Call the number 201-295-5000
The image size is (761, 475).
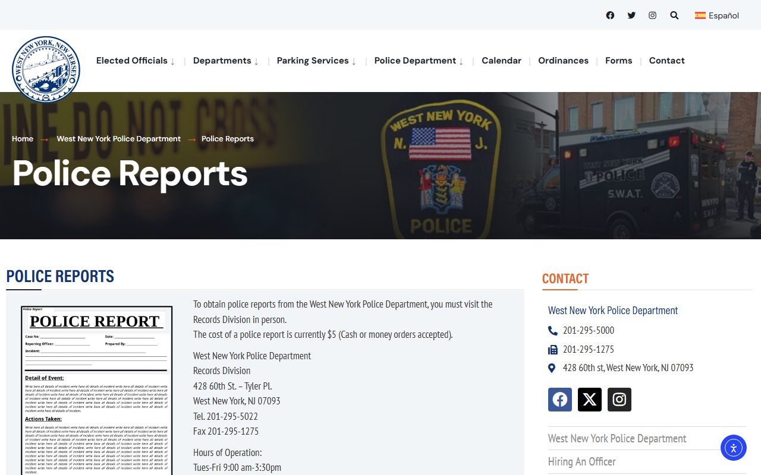tap(589, 331)
